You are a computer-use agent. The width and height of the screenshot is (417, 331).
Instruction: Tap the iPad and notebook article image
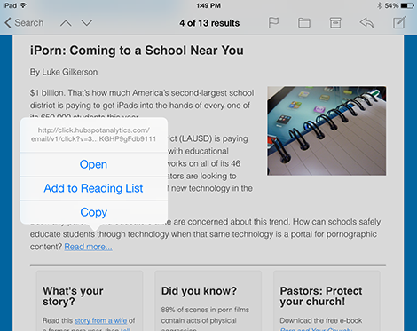click(x=327, y=130)
